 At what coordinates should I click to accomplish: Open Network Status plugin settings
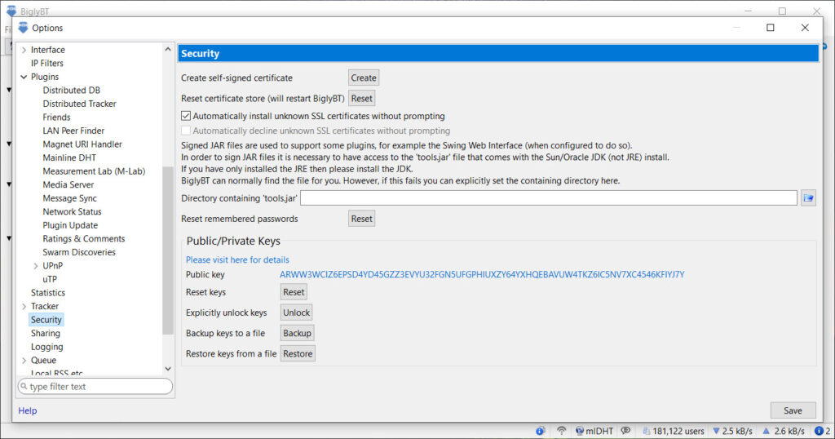[x=72, y=211]
